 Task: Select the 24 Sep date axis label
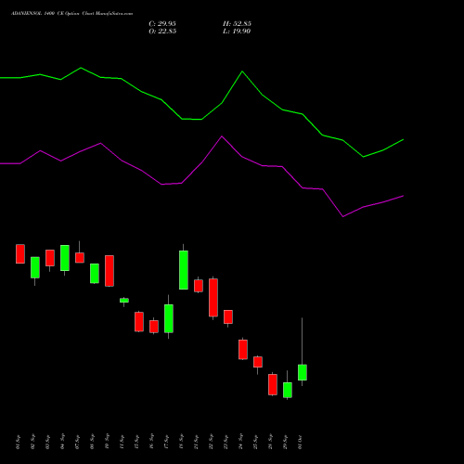pos(241,442)
